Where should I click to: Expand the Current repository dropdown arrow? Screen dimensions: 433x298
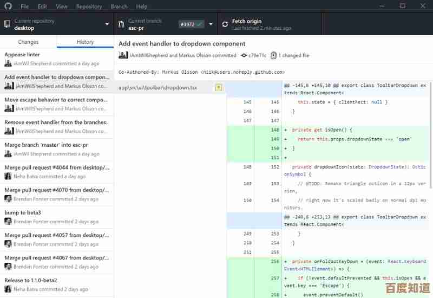pyautogui.click(x=107, y=24)
